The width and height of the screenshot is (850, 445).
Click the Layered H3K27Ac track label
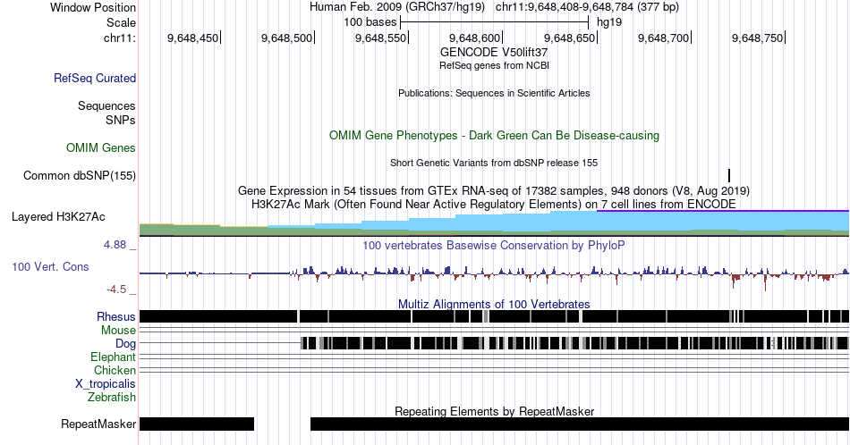[58, 216]
